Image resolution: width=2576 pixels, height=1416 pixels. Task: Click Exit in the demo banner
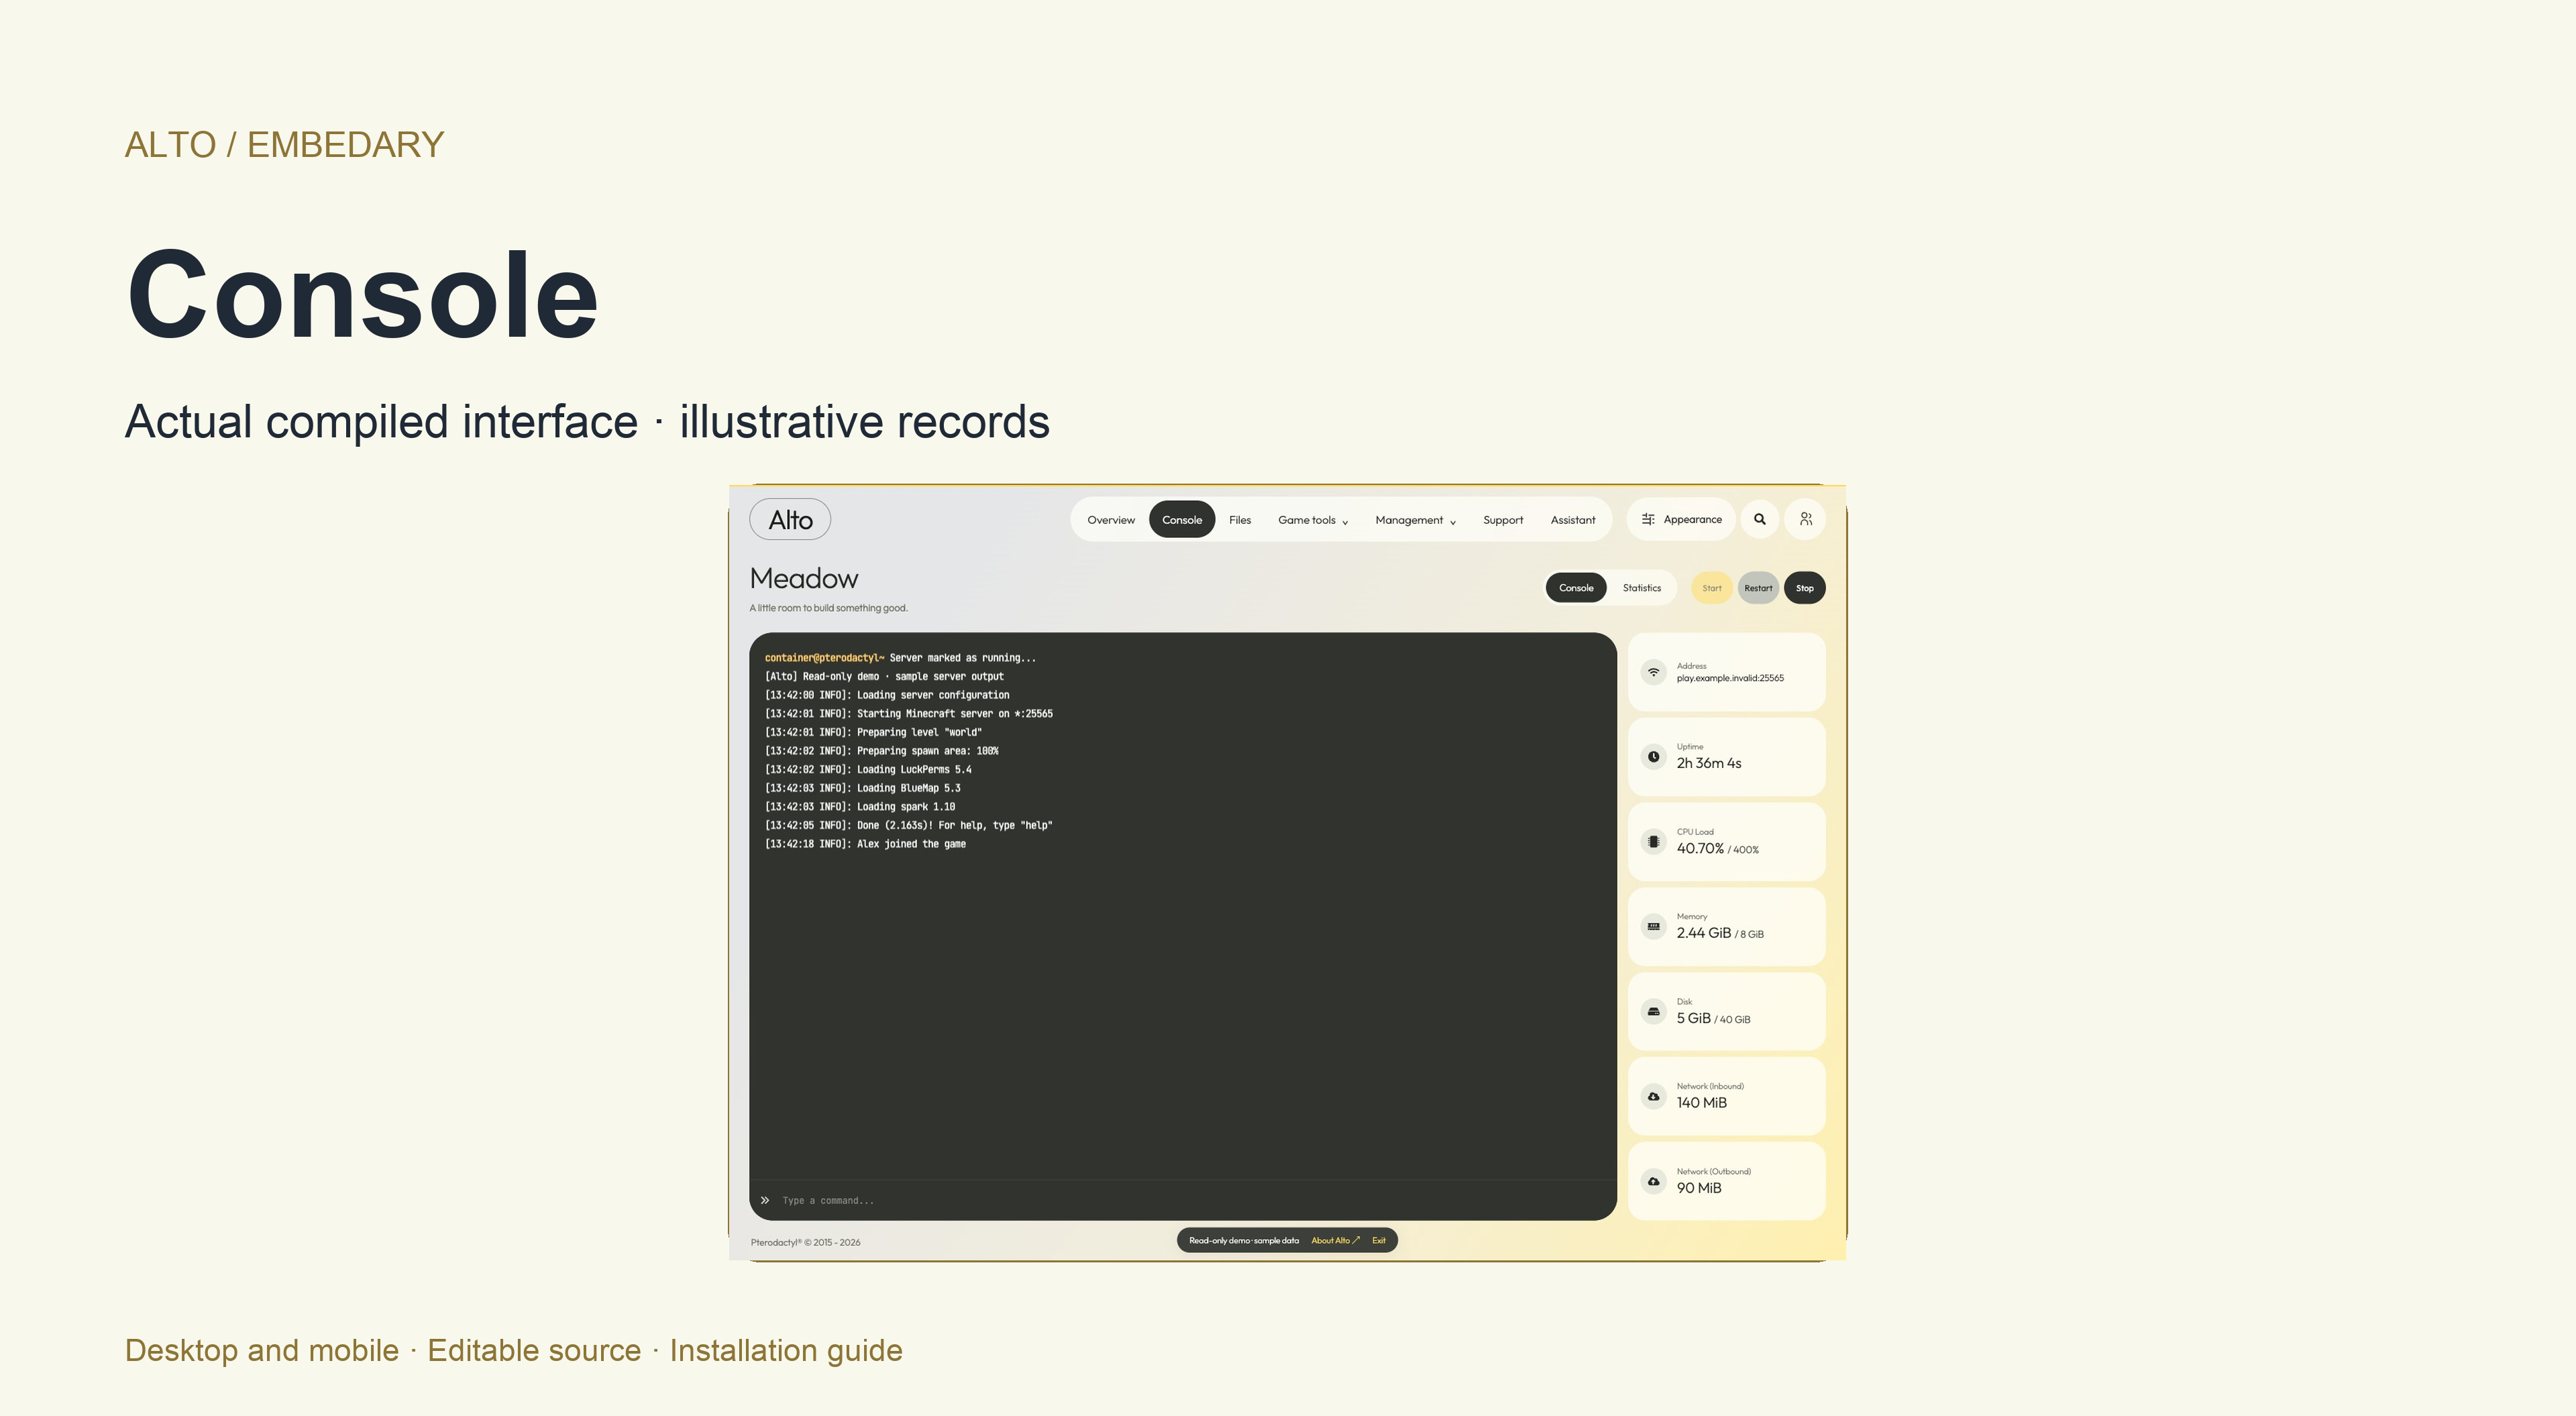(1379, 1240)
